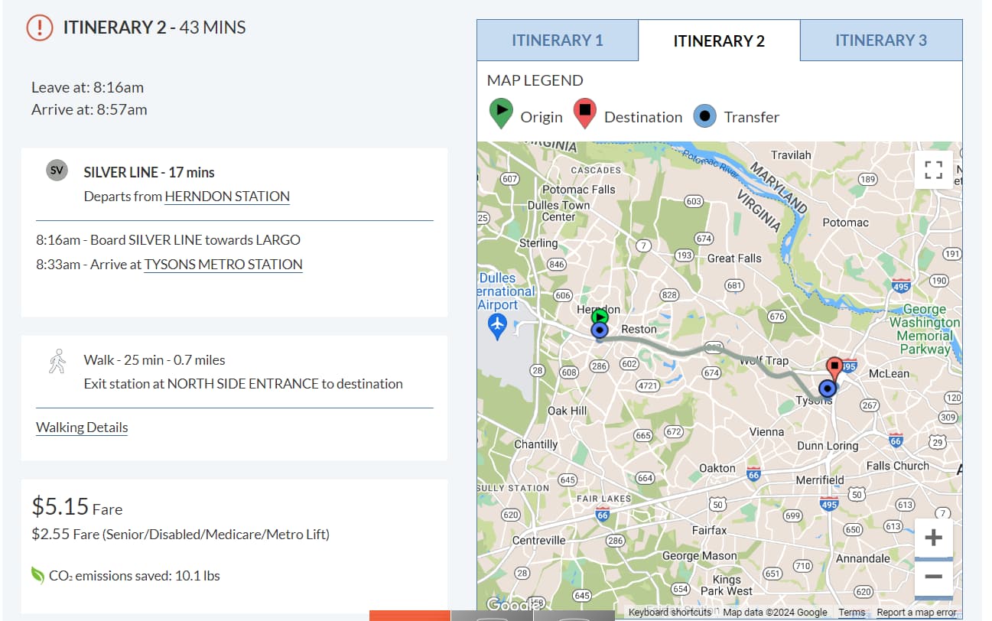Click the transfer marker near Tysons

(827, 389)
